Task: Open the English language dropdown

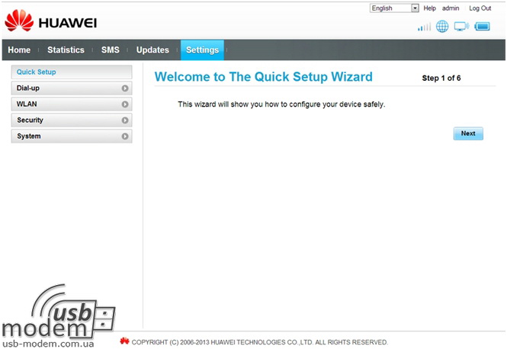Action: (x=394, y=8)
